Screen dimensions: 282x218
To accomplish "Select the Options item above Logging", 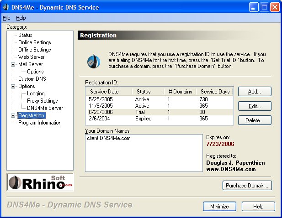I will pos(27,86).
